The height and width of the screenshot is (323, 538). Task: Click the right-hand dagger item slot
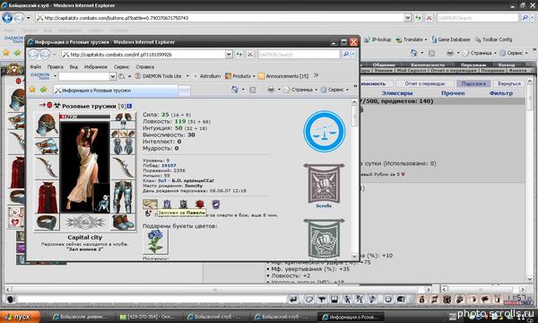[123, 168]
